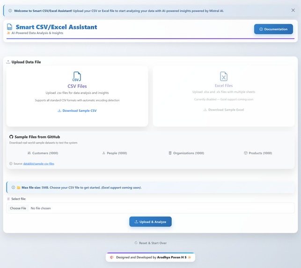Click the info icon in max file size notice

pos(13,188)
